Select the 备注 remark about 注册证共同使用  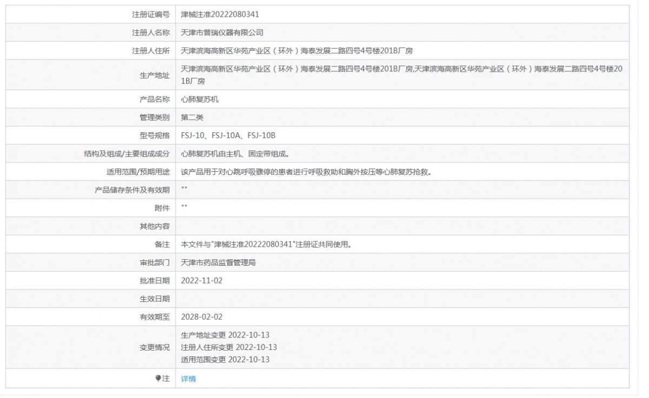[x=267, y=245]
